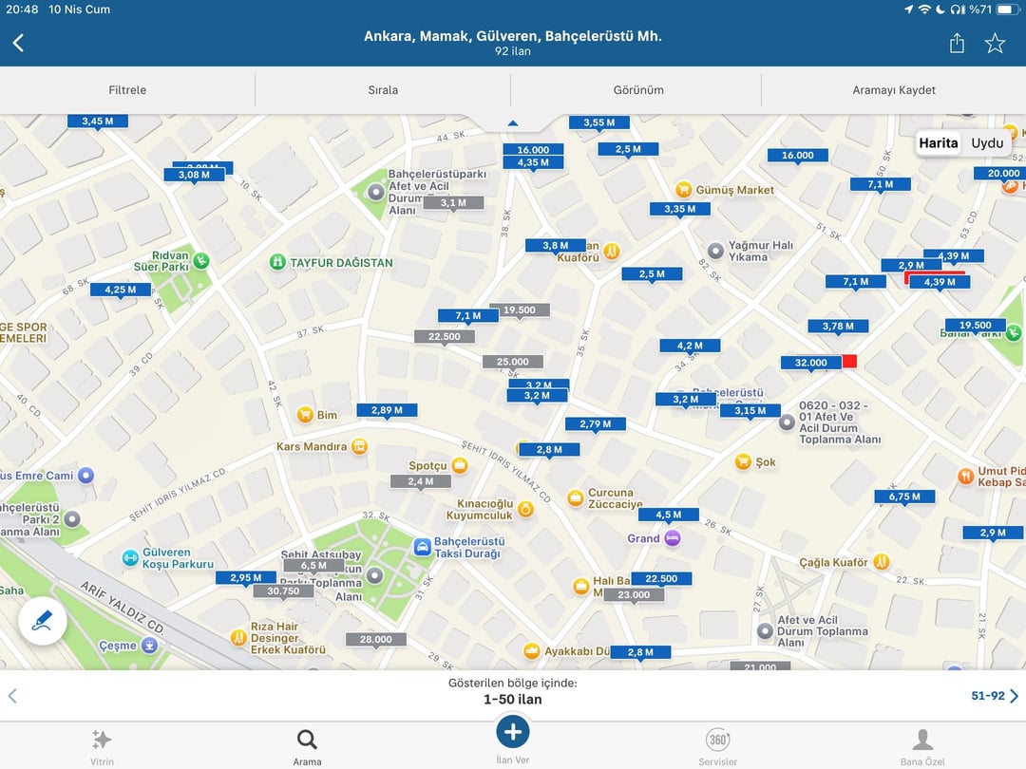The width and height of the screenshot is (1026, 769).
Task: Collapse the filter bar with the up arrow
Action: pos(513,123)
